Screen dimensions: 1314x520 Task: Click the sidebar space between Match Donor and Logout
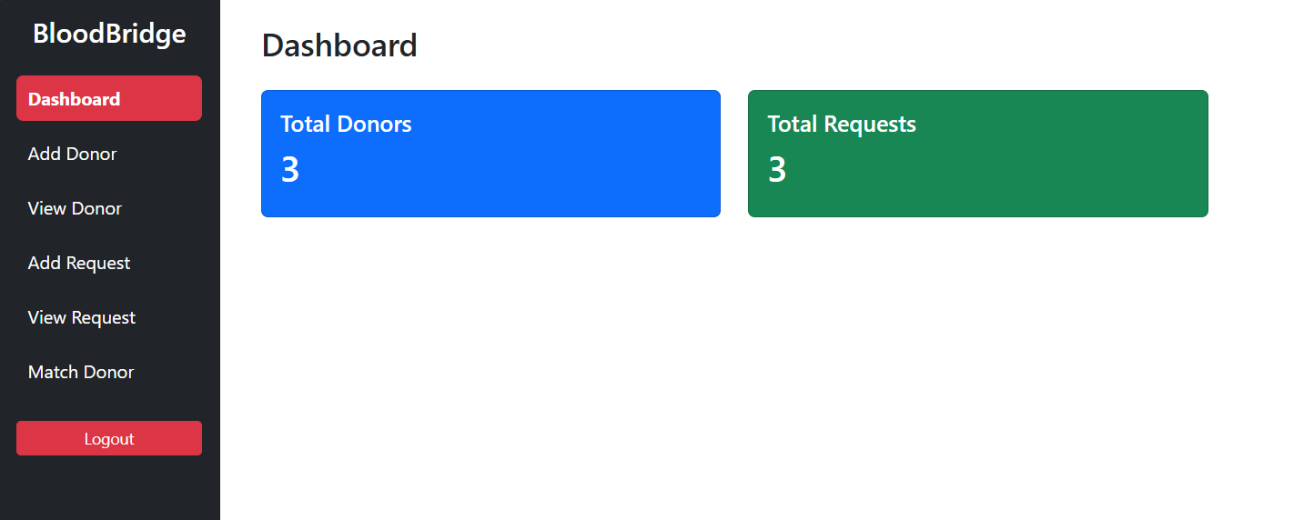point(109,404)
